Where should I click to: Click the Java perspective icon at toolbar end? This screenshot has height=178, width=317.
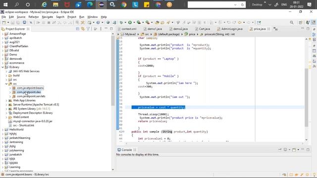pos(314,22)
